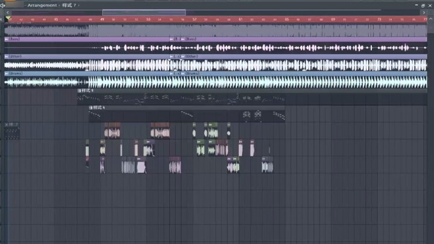Minimize the playlist window
Viewport: 434px width, 244px height.
point(417,5)
